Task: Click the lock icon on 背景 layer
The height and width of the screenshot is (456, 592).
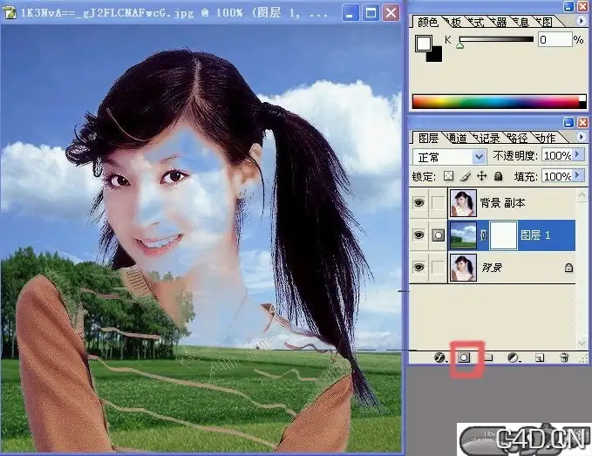Action: (568, 268)
